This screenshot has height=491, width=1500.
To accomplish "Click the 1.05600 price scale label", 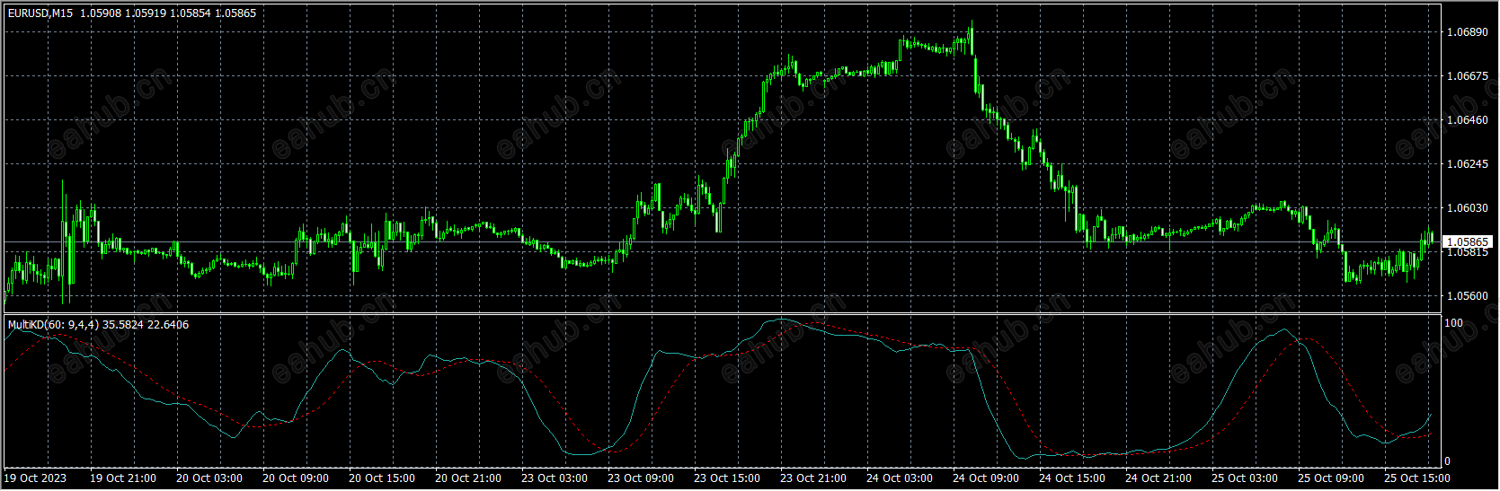I will tap(1467, 296).
